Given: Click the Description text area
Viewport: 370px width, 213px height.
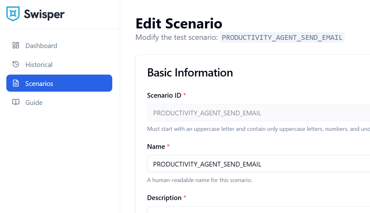Looking at the screenshot, I should (x=258, y=210).
